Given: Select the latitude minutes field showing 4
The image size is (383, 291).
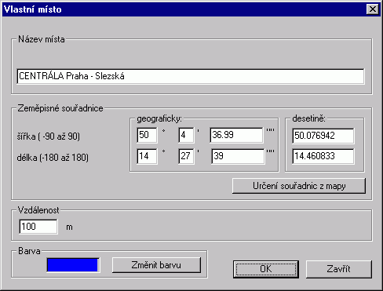Looking at the screenshot, I should click(x=186, y=135).
